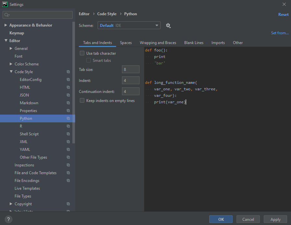Viewport: 291px width, 225px height.
Task: Open the Scheme dropdown
Action: (129, 25)
